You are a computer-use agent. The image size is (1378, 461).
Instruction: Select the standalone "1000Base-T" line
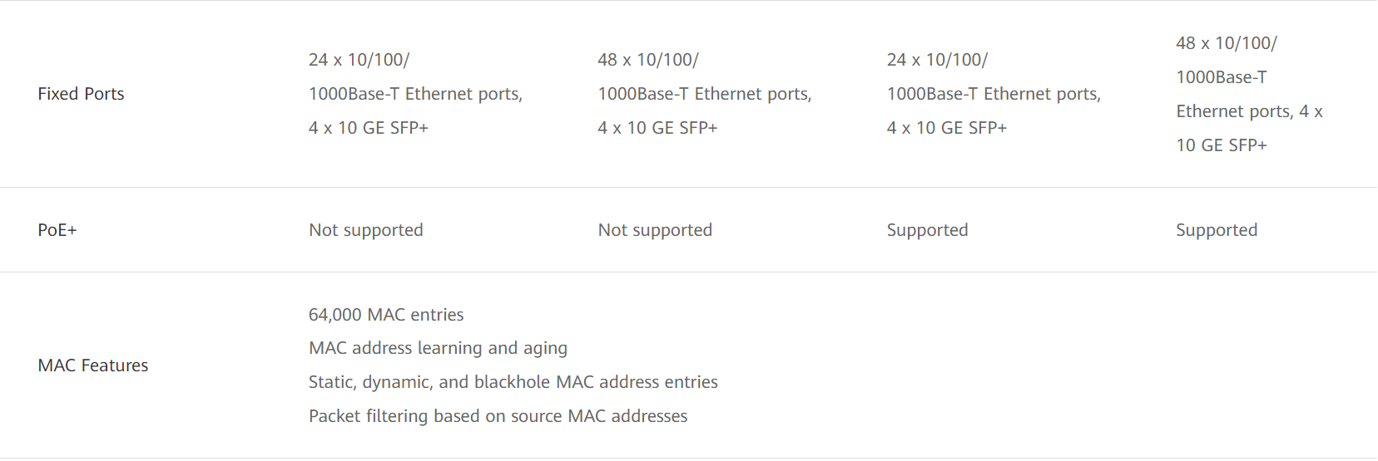coord(1222,77)
